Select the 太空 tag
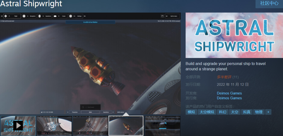The height and width of the screenshot is (136, 283). click(235, 112)
